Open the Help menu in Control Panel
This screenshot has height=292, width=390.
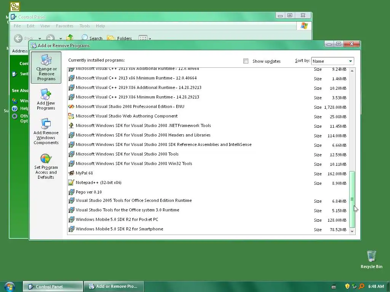point(101,26)
